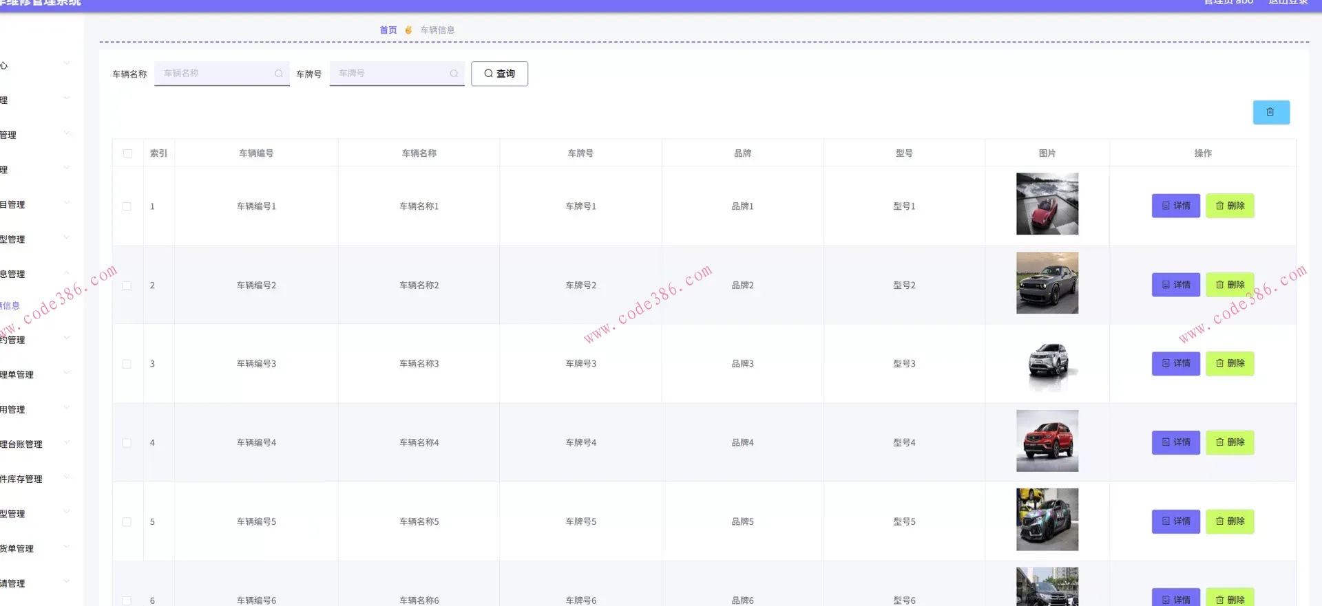The width and height of the screenshot is (1322, 606).
Task: Focus the 车牌号 search input field
Action: click(397, 74)
